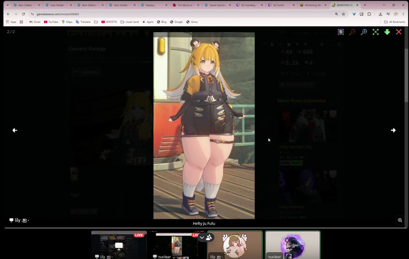Click the grid icon next to Apps

pyautogui.click(x=21, y=22)
